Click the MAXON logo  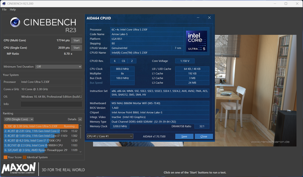click(19, 168)
